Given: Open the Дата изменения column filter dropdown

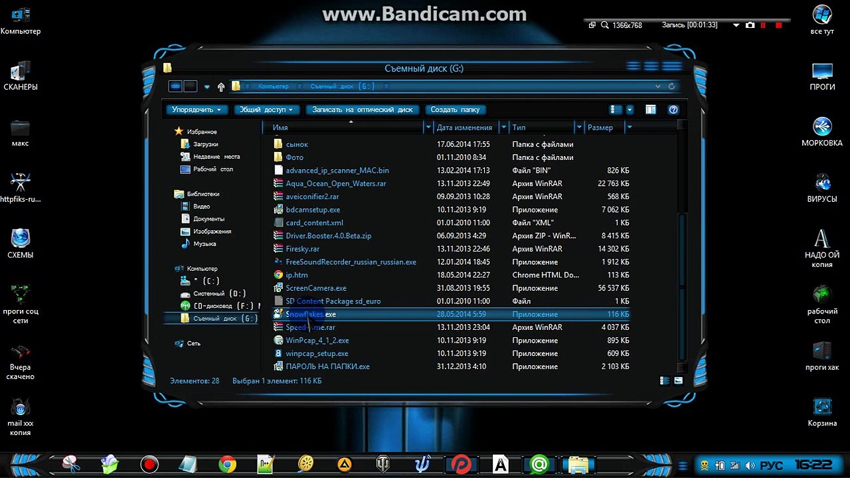Looking at the screenshot, I should 504,127.
